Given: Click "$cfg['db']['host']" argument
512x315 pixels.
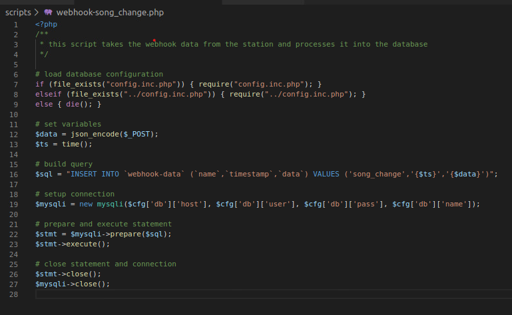Looking at the screenshot, I should pos(168,204).
